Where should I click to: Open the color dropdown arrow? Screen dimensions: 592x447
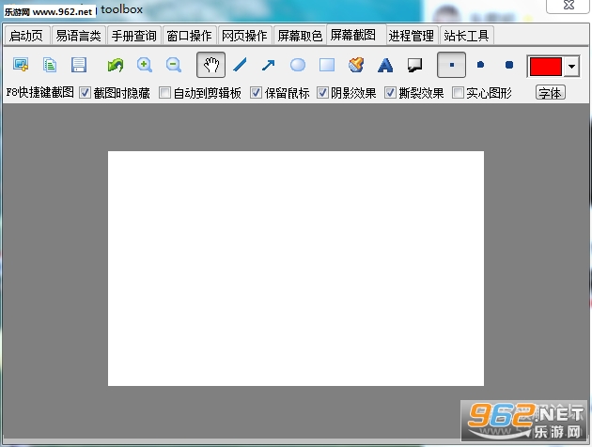pyautogui.click(x=571, y=67)
